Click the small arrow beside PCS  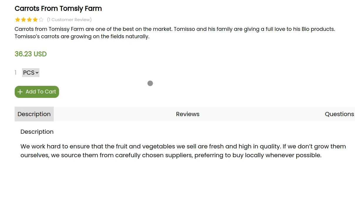point(37,73)
